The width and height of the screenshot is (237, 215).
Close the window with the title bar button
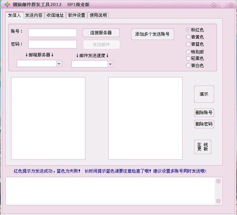(231, 5)
